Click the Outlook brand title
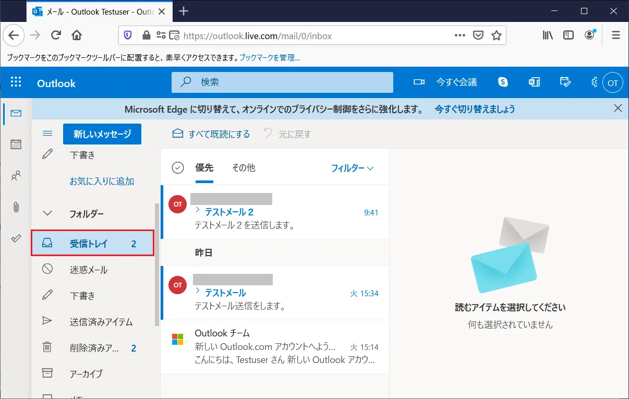This screenshot has height=399, width=629. 56,83
